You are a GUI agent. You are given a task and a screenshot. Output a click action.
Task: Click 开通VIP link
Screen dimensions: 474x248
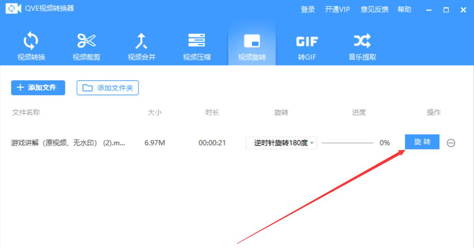point(337,10)
